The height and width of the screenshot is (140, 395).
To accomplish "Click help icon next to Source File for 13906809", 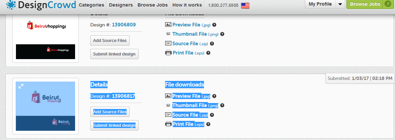I will tap(212, 44).
